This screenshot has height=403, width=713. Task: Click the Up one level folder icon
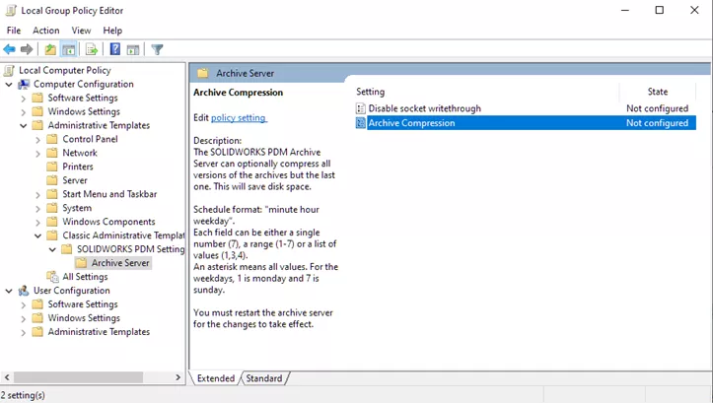(50, 49)
